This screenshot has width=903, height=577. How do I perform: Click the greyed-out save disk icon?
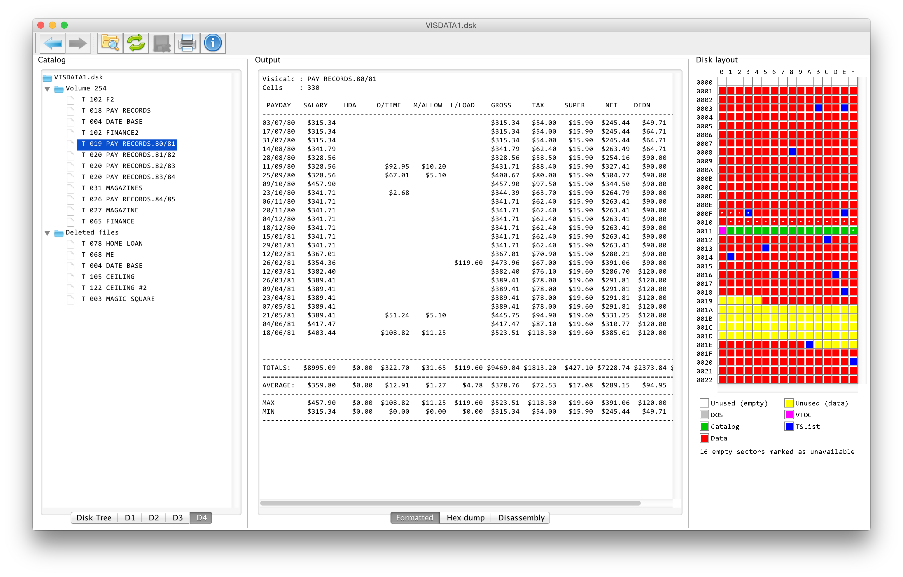pyautogui.click(x=162, y=43)
